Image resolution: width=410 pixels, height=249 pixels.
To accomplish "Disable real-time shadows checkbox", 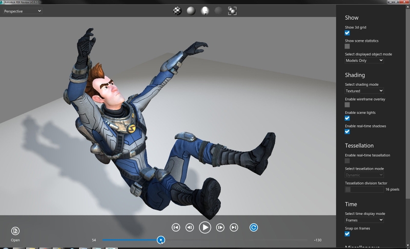I will click(x=347, y=132).
